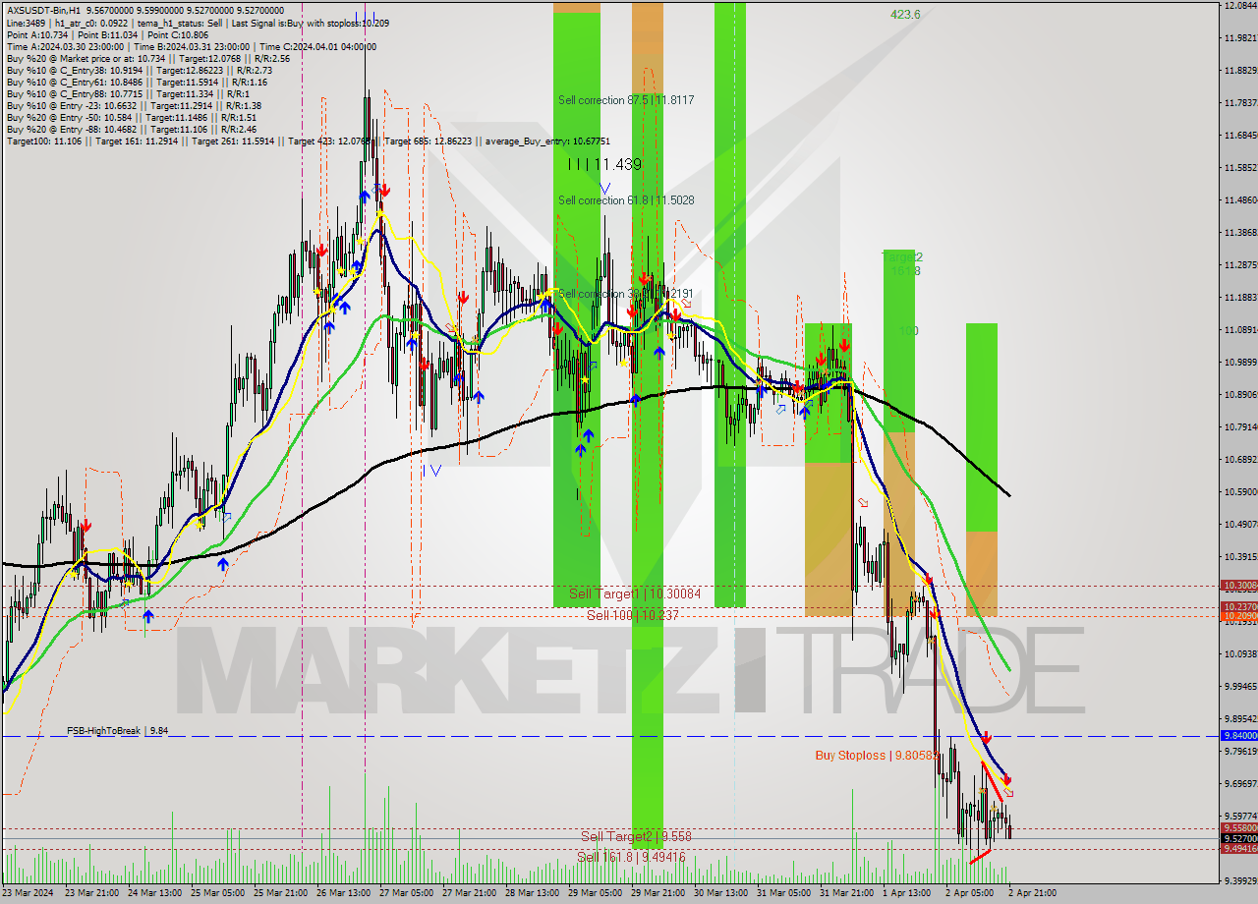Click the '25 Mar 21:00' time axis label
Viewport: 1258px width, 904px height.
pyautogui.click(x=282, y=893)
